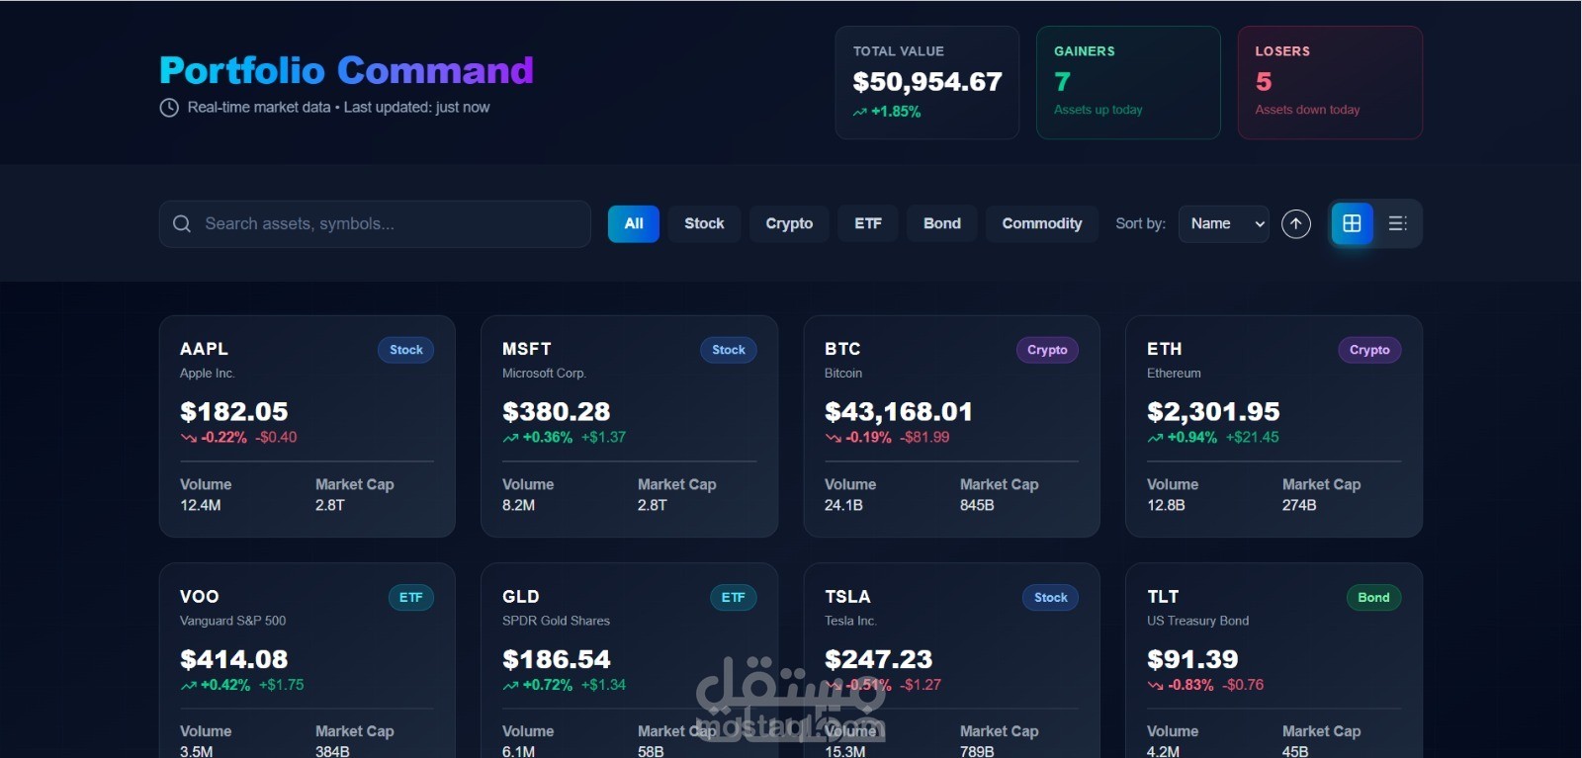The width and height of the screenshot is (1582, 758).
Task: Click the trend-up icon under Total Value
Action: pos(860,113)
